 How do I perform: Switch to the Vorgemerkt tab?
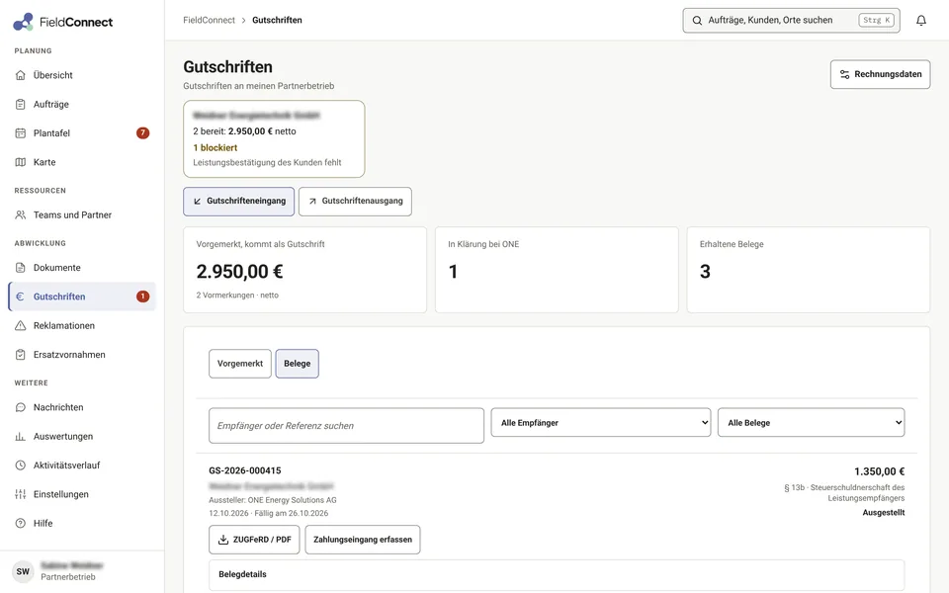(240, 364)
